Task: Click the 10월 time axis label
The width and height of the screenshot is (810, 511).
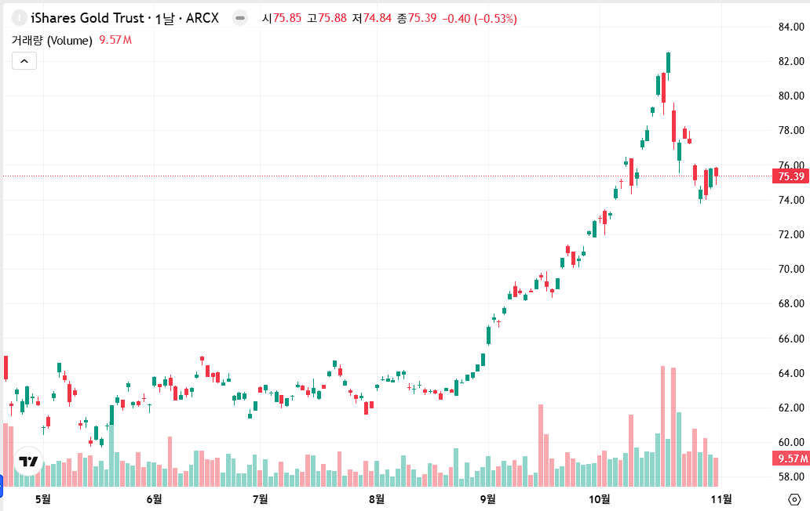Action: point(599,499)
